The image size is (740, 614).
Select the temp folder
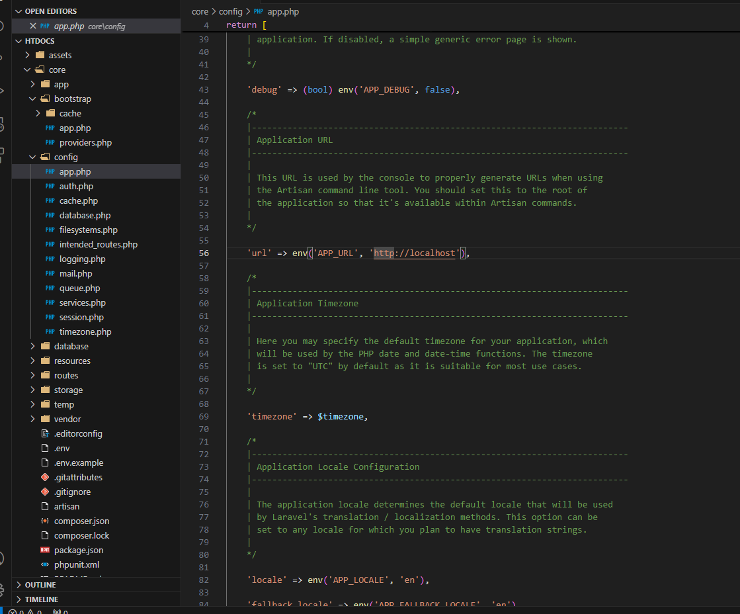click(x=64, y=405)
